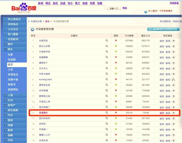Viewport: 182px width, 143px height.
Task: Click the search magnifier for 快乐大本营
Action: point(107,46)
